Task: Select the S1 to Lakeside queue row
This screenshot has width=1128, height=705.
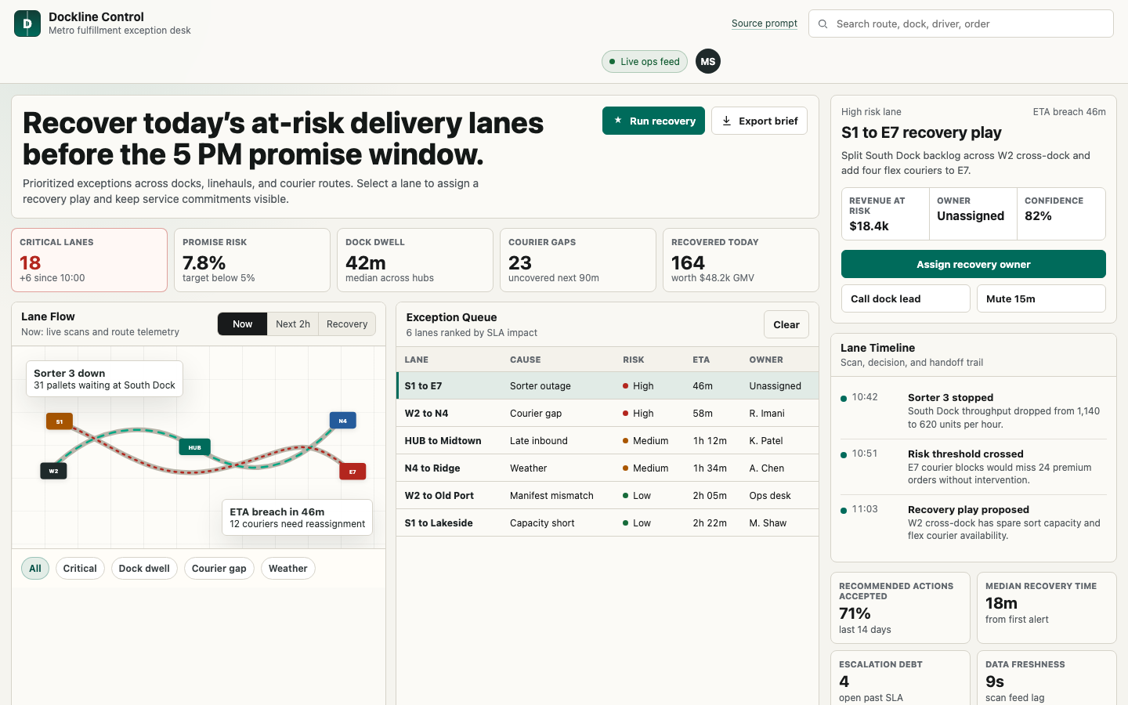Action: tap(607, 522)
